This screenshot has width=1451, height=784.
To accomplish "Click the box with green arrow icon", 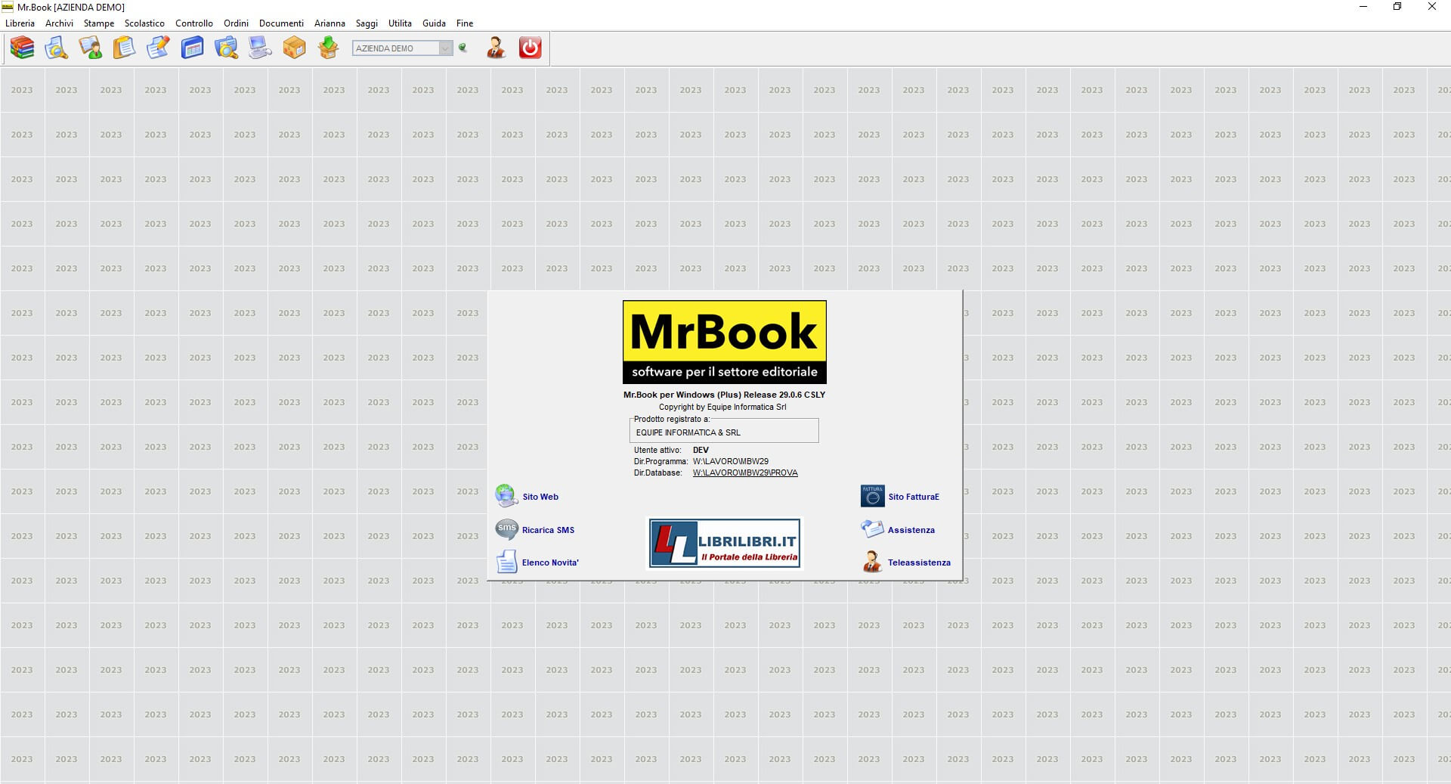I will (x=328, y=48).
